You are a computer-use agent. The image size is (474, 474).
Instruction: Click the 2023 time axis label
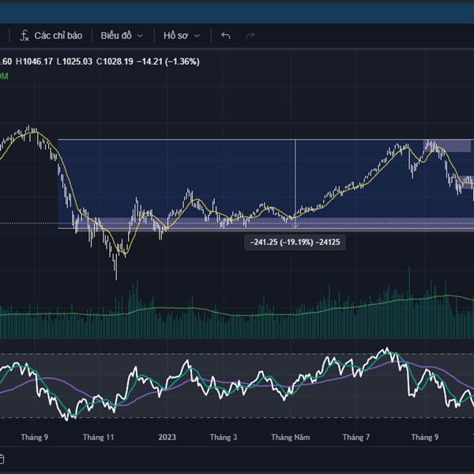tap(167, 437)
